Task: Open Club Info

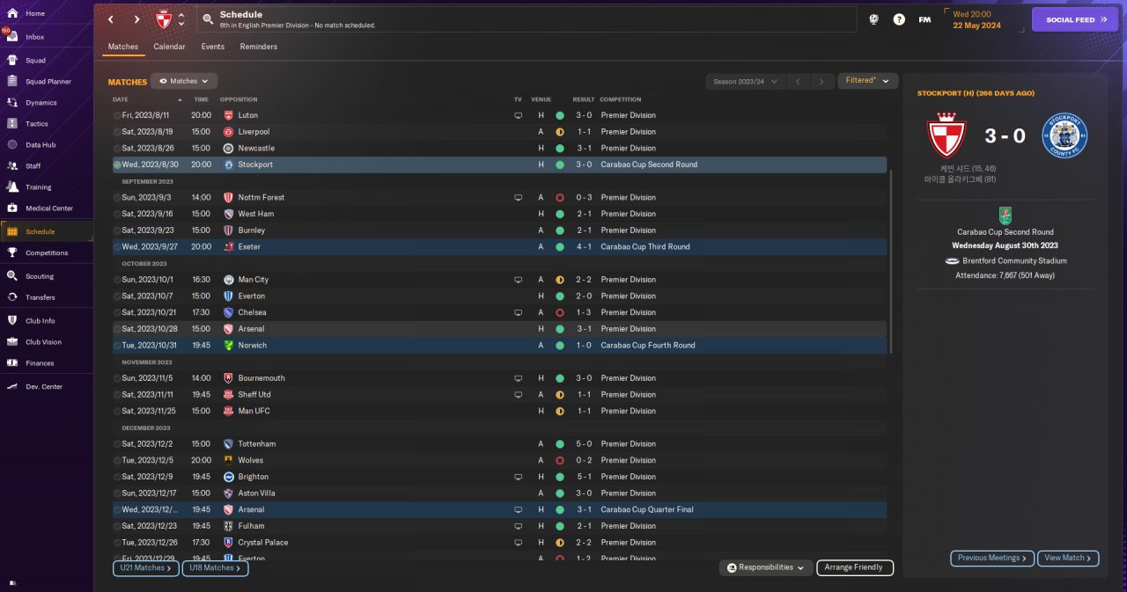Action: (41, 321)
